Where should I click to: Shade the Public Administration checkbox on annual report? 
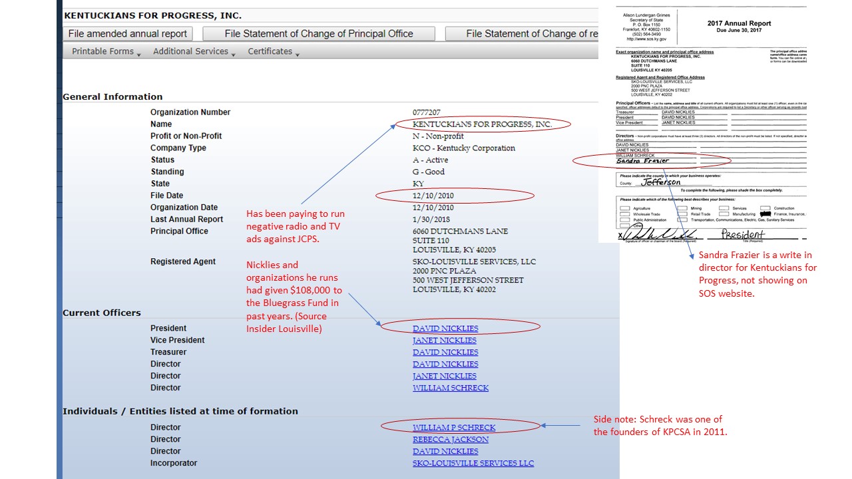pyautogui.click(x=624, y=220)
